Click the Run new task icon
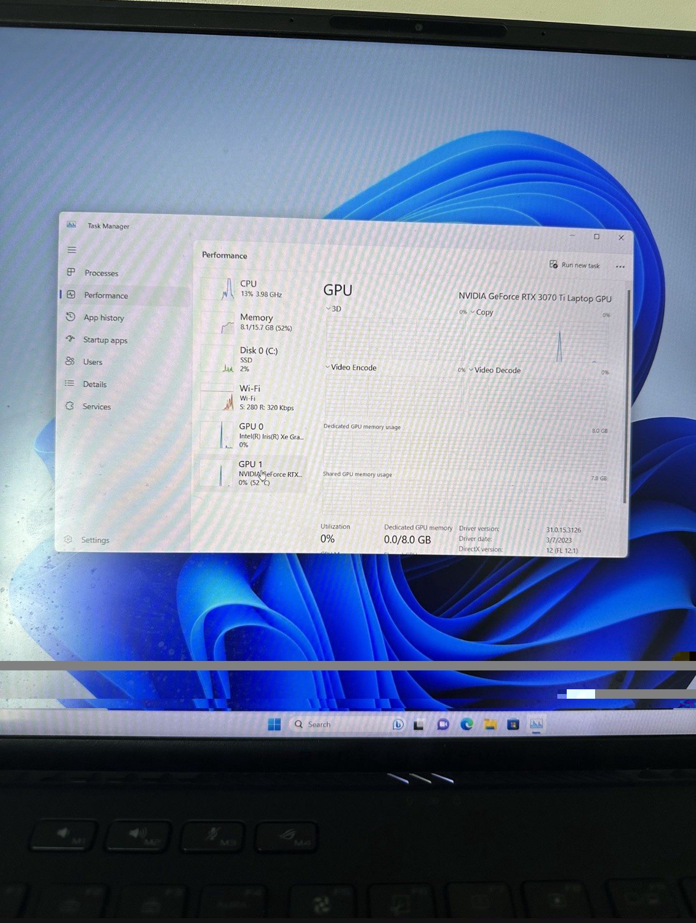 click(x=553, y=264)
